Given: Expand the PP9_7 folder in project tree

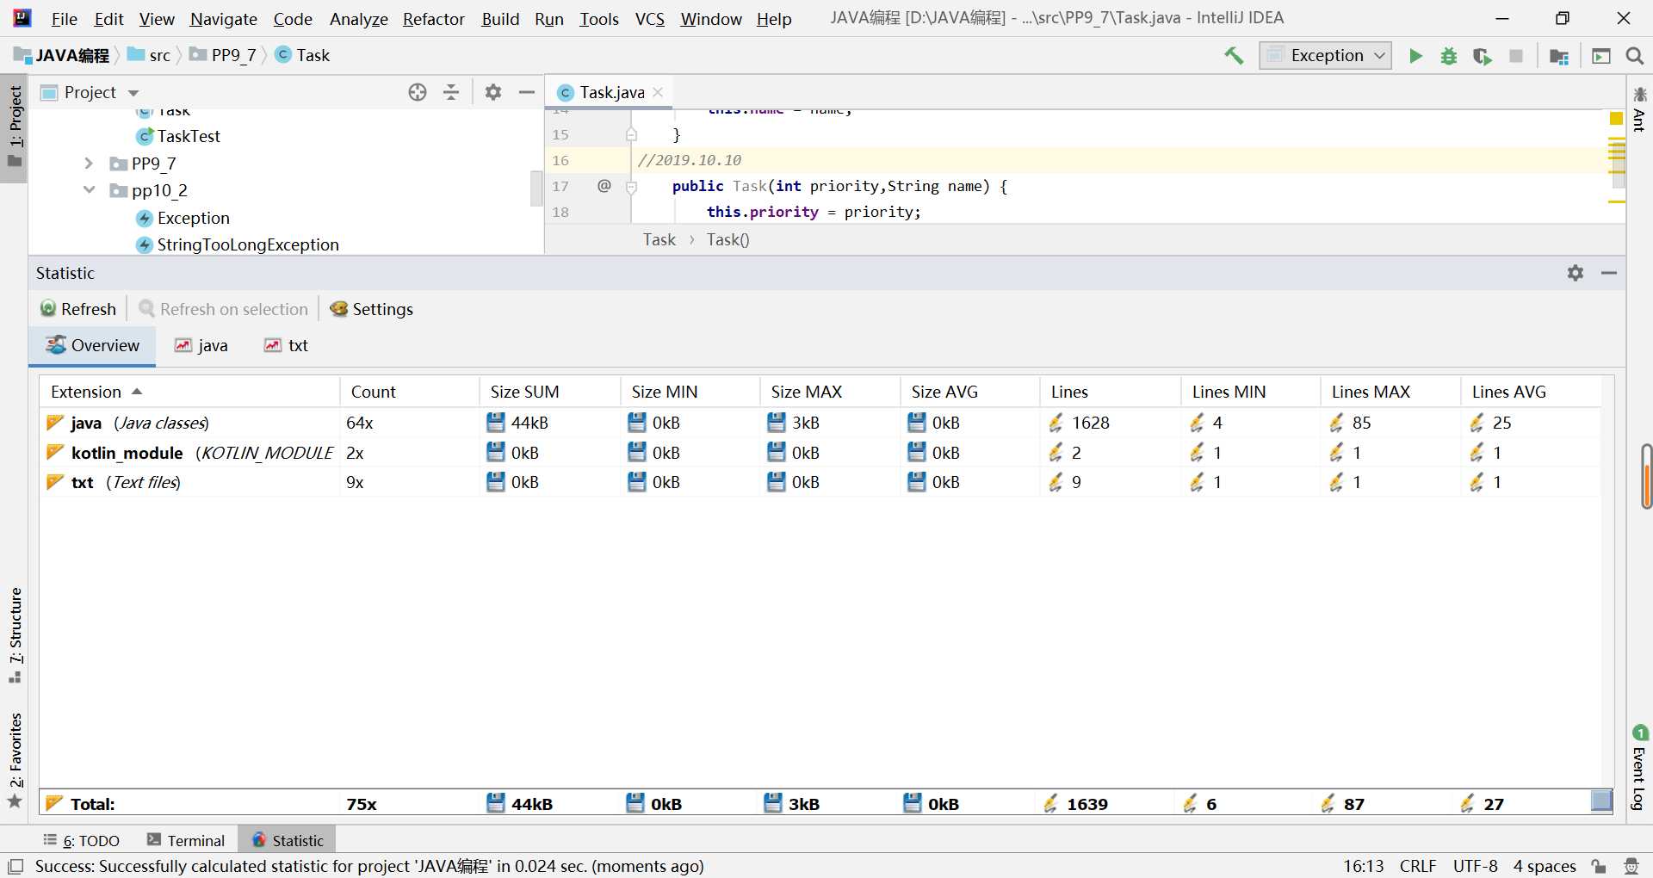Looking at the screenshot, I should (88, 164).
